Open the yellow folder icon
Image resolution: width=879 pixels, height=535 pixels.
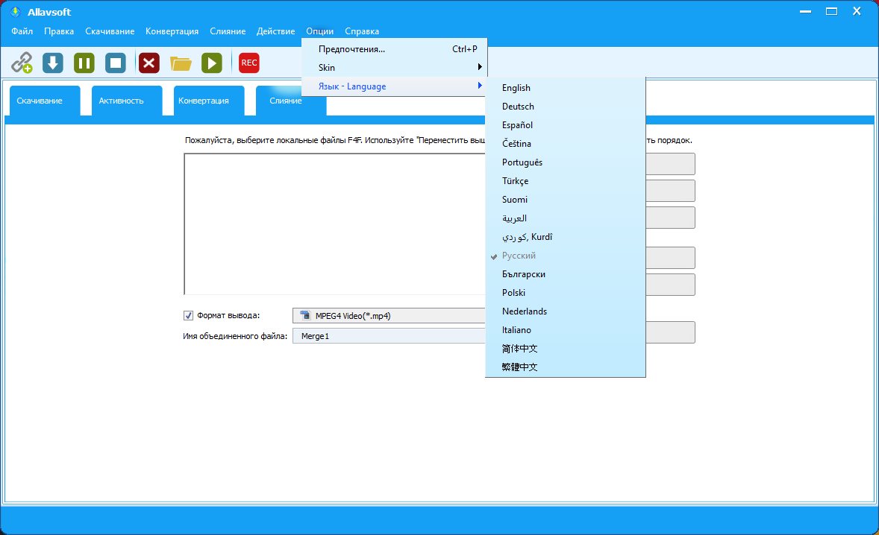pos(181,63)
